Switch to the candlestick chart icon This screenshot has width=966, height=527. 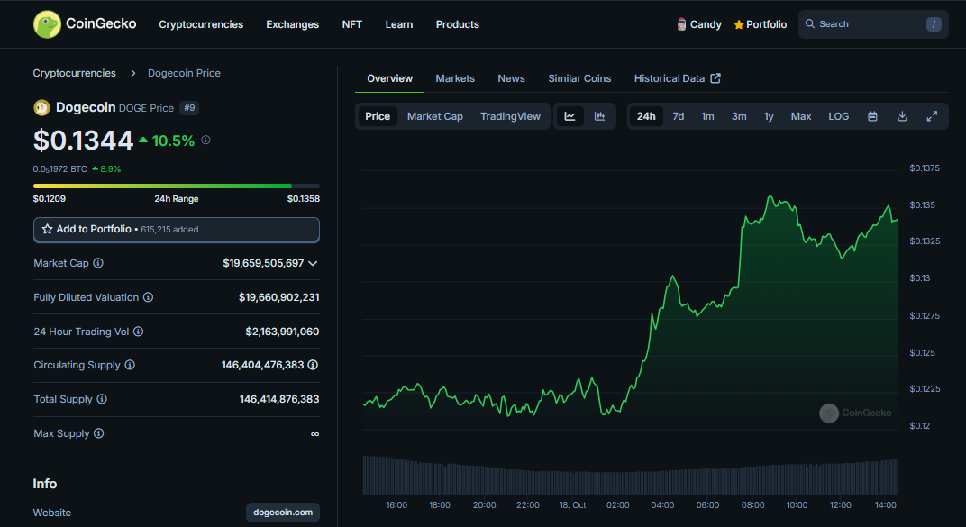pyautogui.click(x=599, y=116)
